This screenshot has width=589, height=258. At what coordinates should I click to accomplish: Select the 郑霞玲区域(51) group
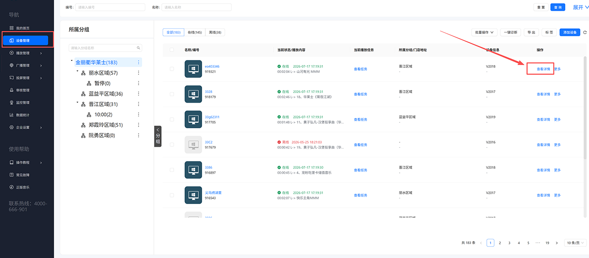[x=105, y=125]
